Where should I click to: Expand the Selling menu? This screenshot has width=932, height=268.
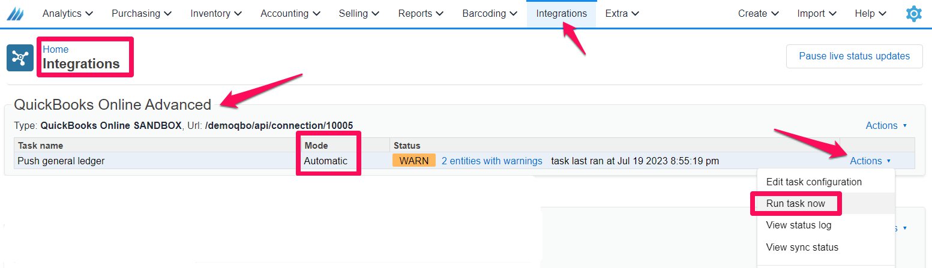(x=359, y=13)
